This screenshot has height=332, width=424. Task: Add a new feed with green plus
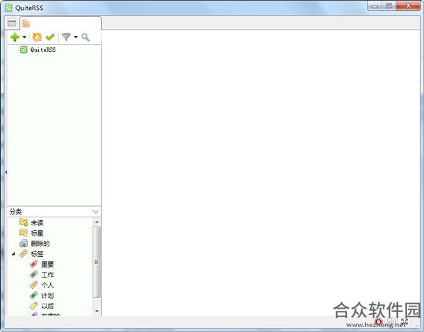(x=15, y=37)
